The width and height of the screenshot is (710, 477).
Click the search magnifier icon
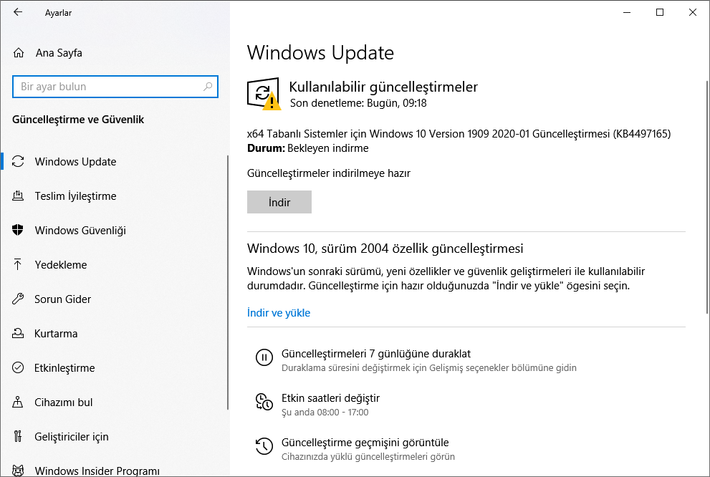208,87
